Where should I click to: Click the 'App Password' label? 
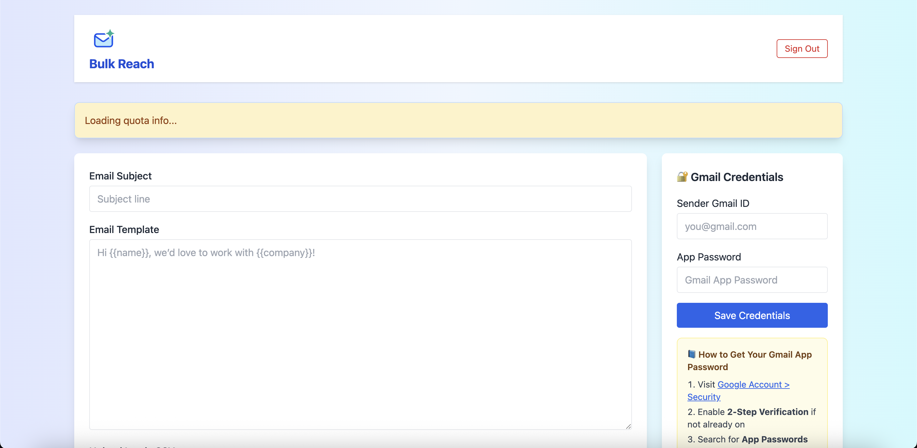(x=708, y=257)
